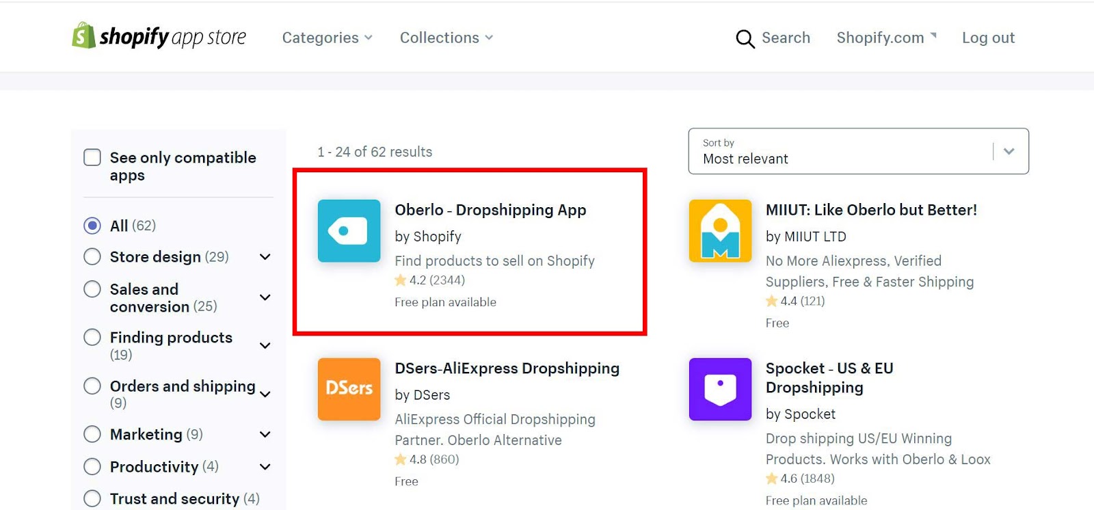The height and width of the screenshot is (510, 1094).
Task: Click the Oberlo rating star
Action: [x=401, y=280]
